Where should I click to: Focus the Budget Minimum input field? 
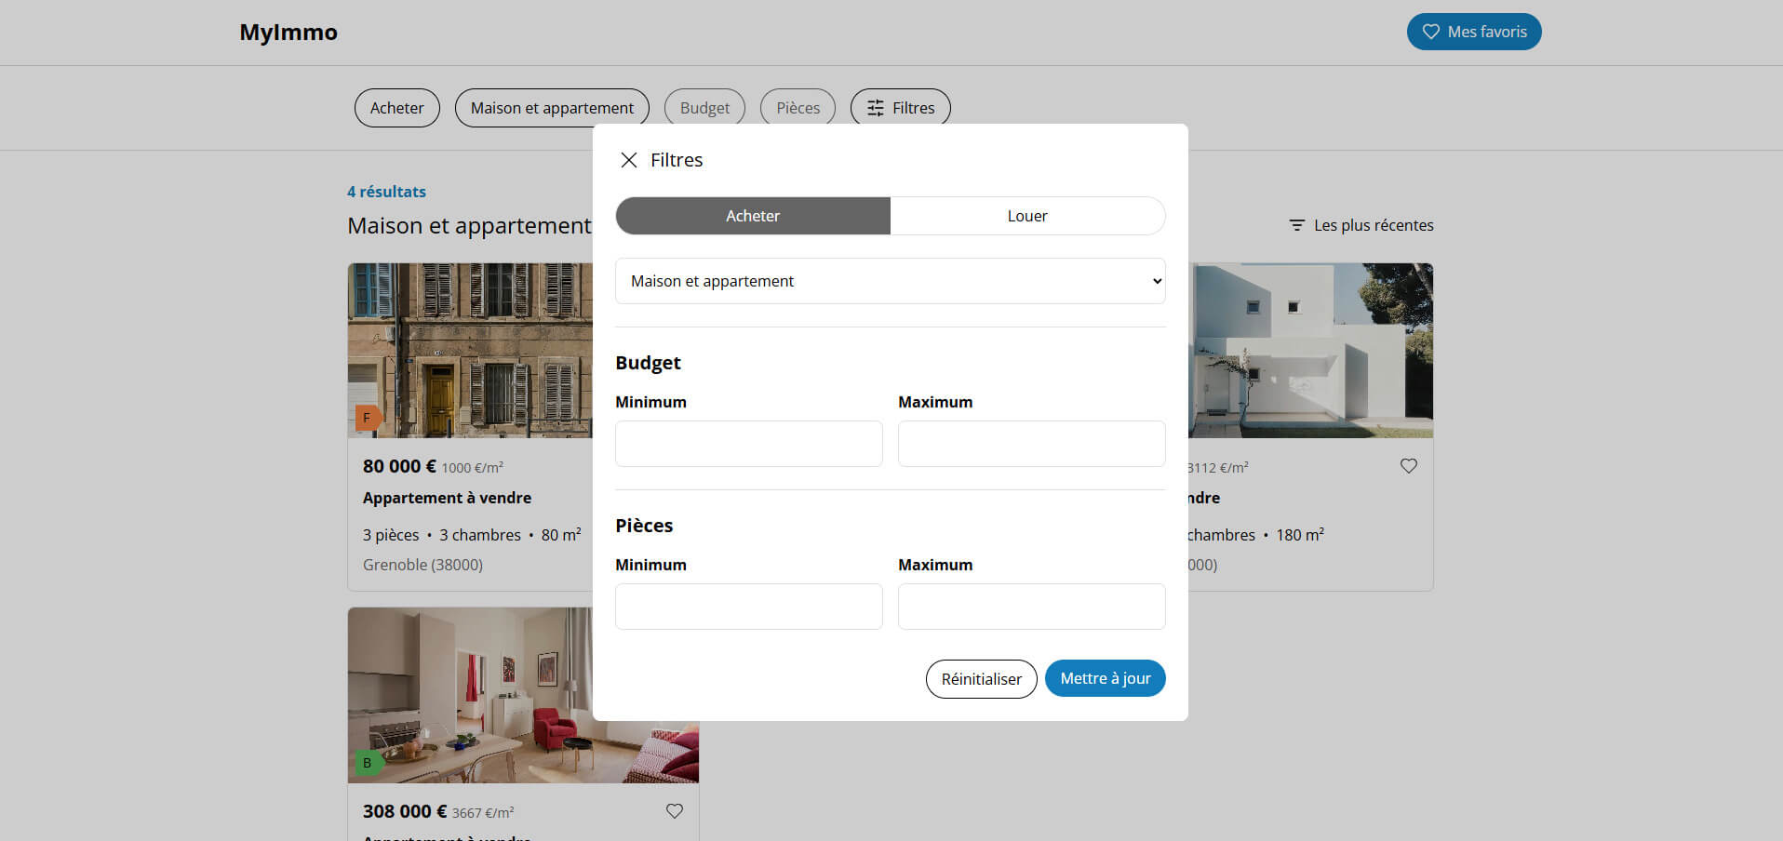pos(749,444)
